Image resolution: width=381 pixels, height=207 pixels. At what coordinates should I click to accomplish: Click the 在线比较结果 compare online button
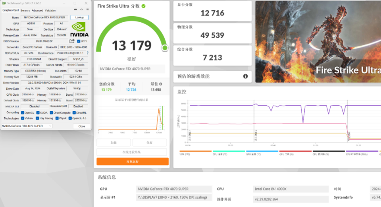coord(132,152)
